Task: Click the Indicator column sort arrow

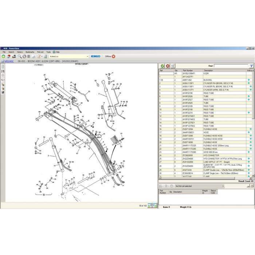Action: 253,70
